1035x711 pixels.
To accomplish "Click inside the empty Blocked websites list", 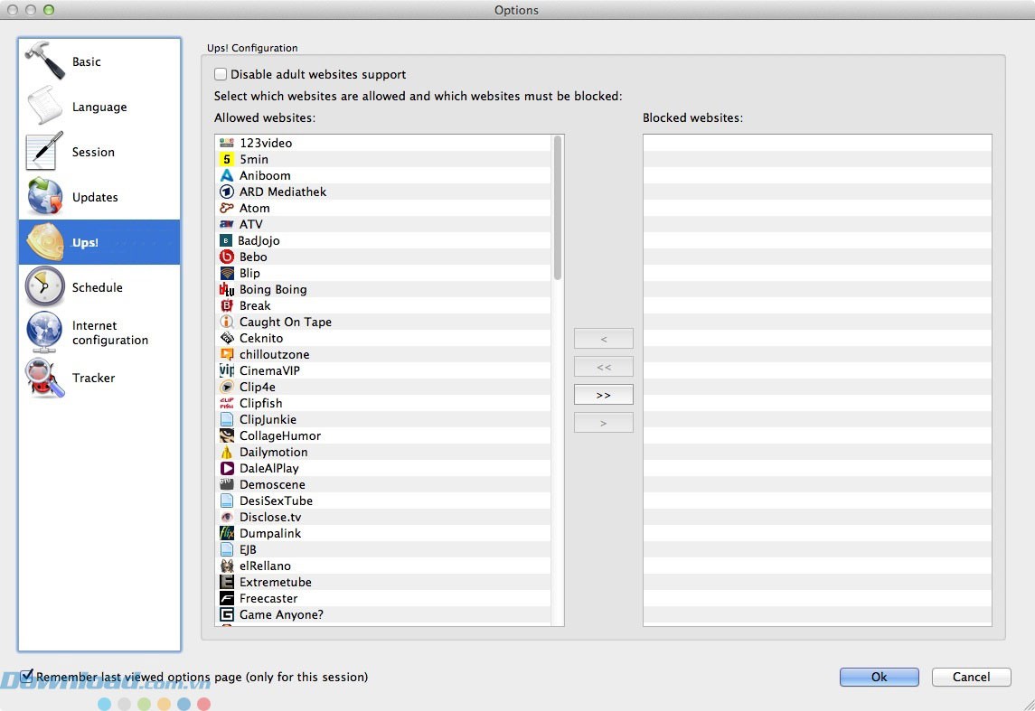I will 816,379.
